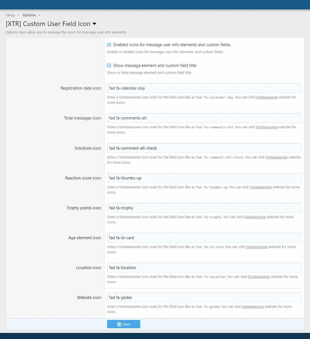Click the Age element icon input

pyautogui.click(x=204, y=238)
